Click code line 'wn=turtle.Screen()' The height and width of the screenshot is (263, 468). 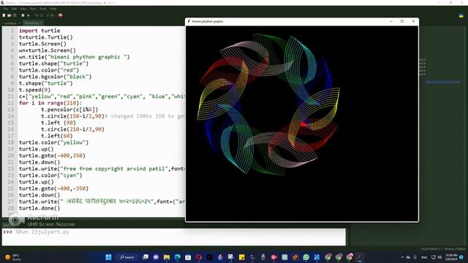(x=47, y=50)
